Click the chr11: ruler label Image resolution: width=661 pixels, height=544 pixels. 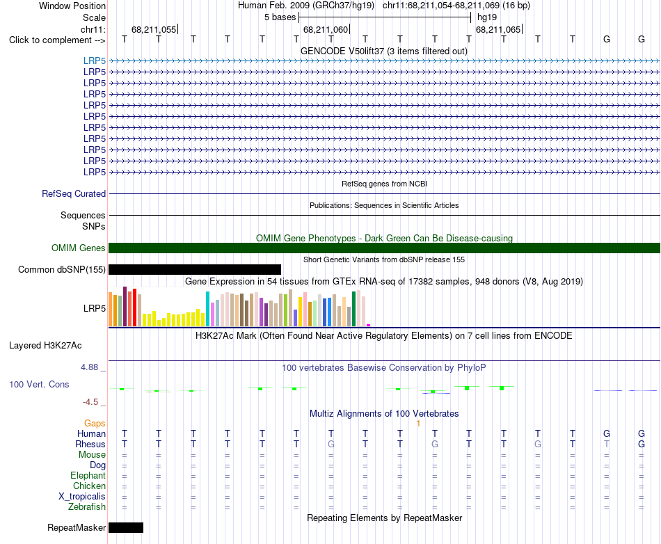coord(93,29)
